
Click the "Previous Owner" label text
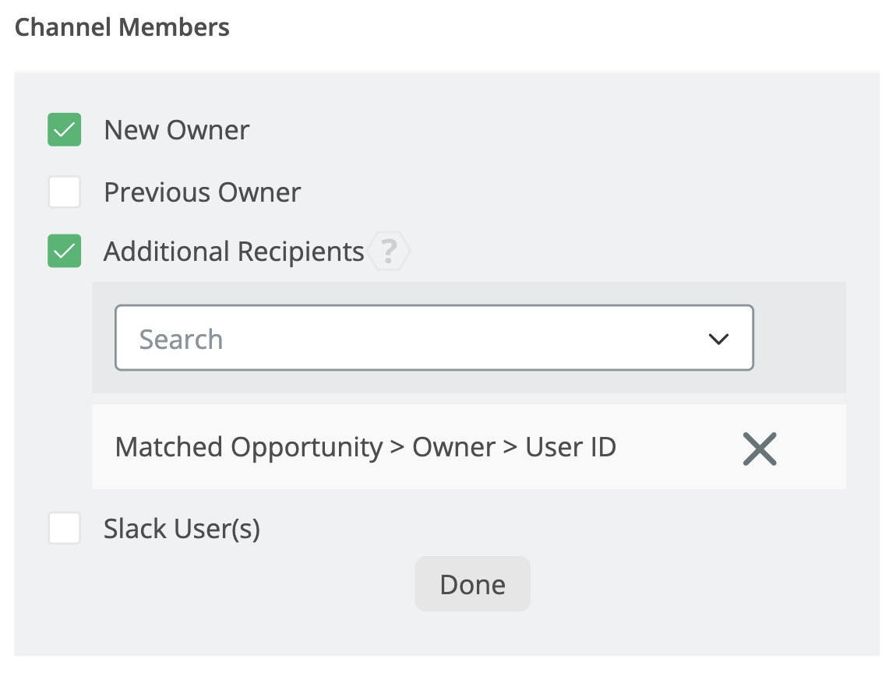pos(203,192)
